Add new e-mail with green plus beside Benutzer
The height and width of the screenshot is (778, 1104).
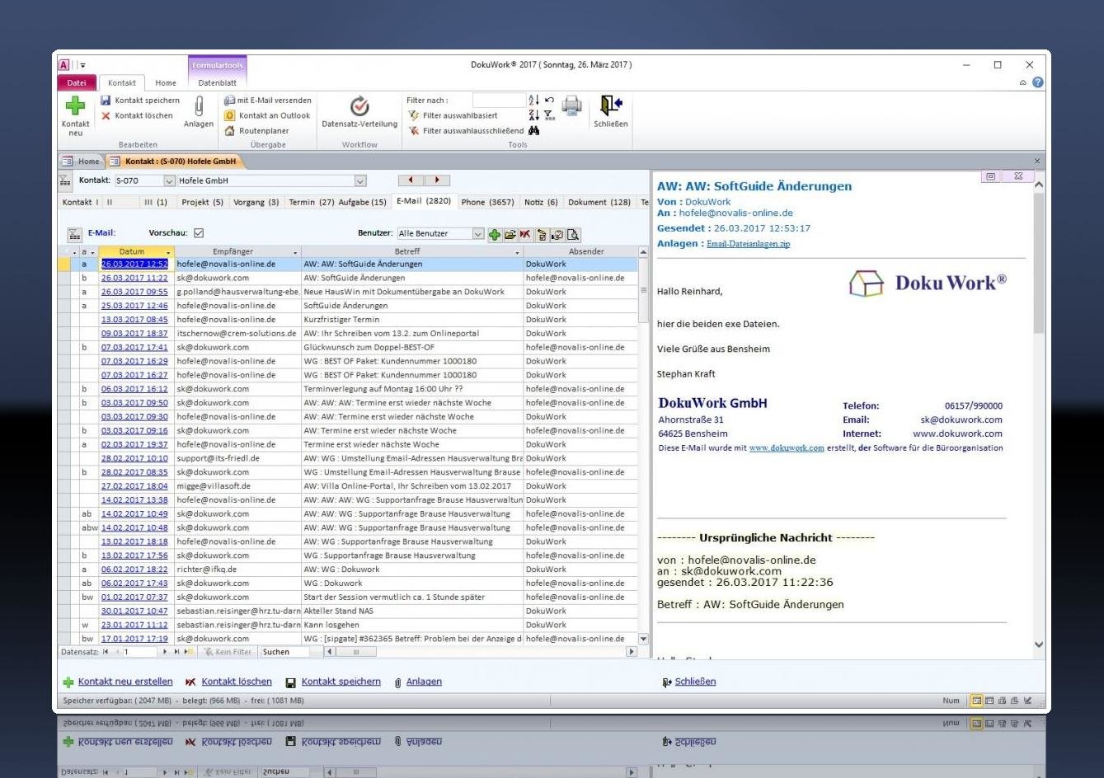pyautogui.click(x=495, y=235)
